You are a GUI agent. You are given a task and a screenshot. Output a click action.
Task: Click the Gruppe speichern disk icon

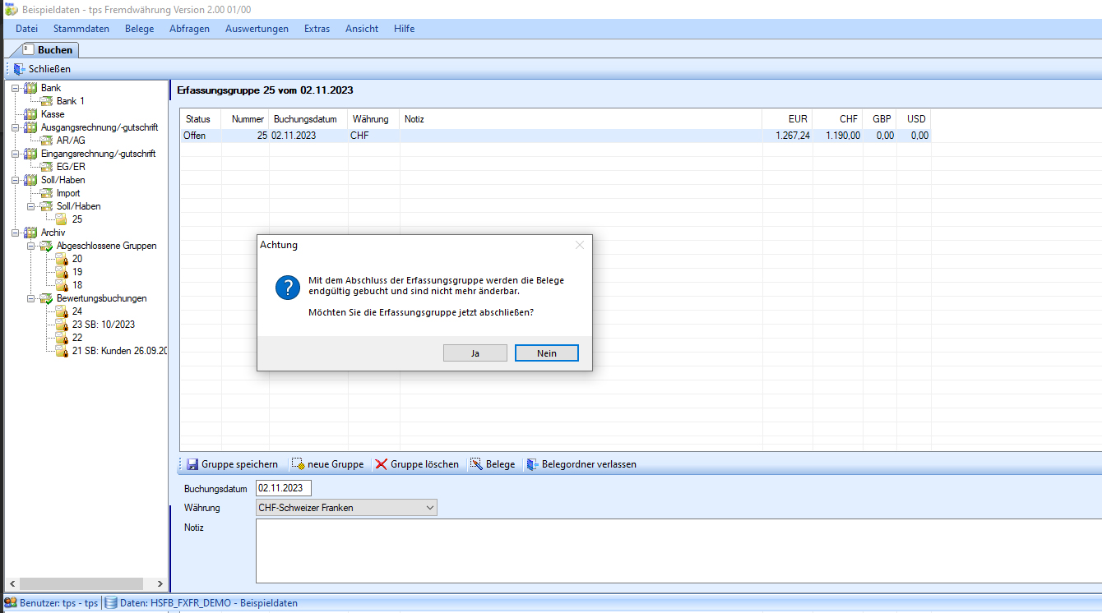pyautogui.click(x=192, y=464)
